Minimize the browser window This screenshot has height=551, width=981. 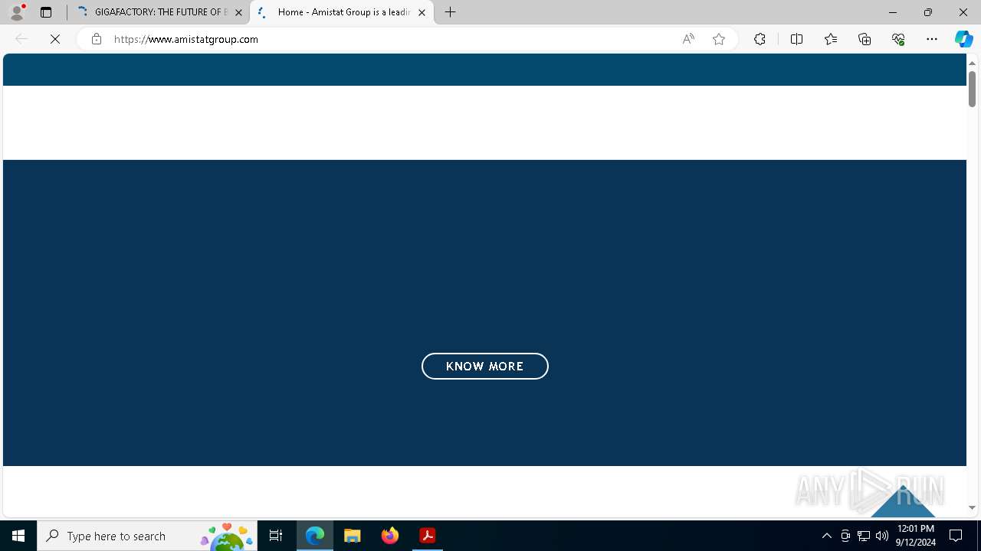(x=893, y=12)
